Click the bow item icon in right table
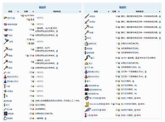Viewport: 165px width, 122px height. pyautogui.click(x=86, y=38)
